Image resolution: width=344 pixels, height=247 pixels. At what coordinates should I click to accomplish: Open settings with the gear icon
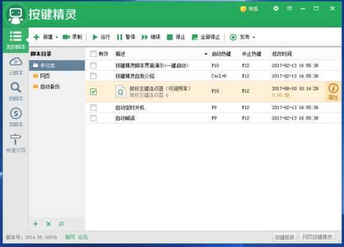click(x=276, y=8)
